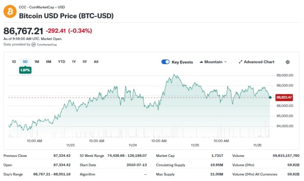
Task: Click the CoinMarketCap provider logo
Action: click(34, 45)
